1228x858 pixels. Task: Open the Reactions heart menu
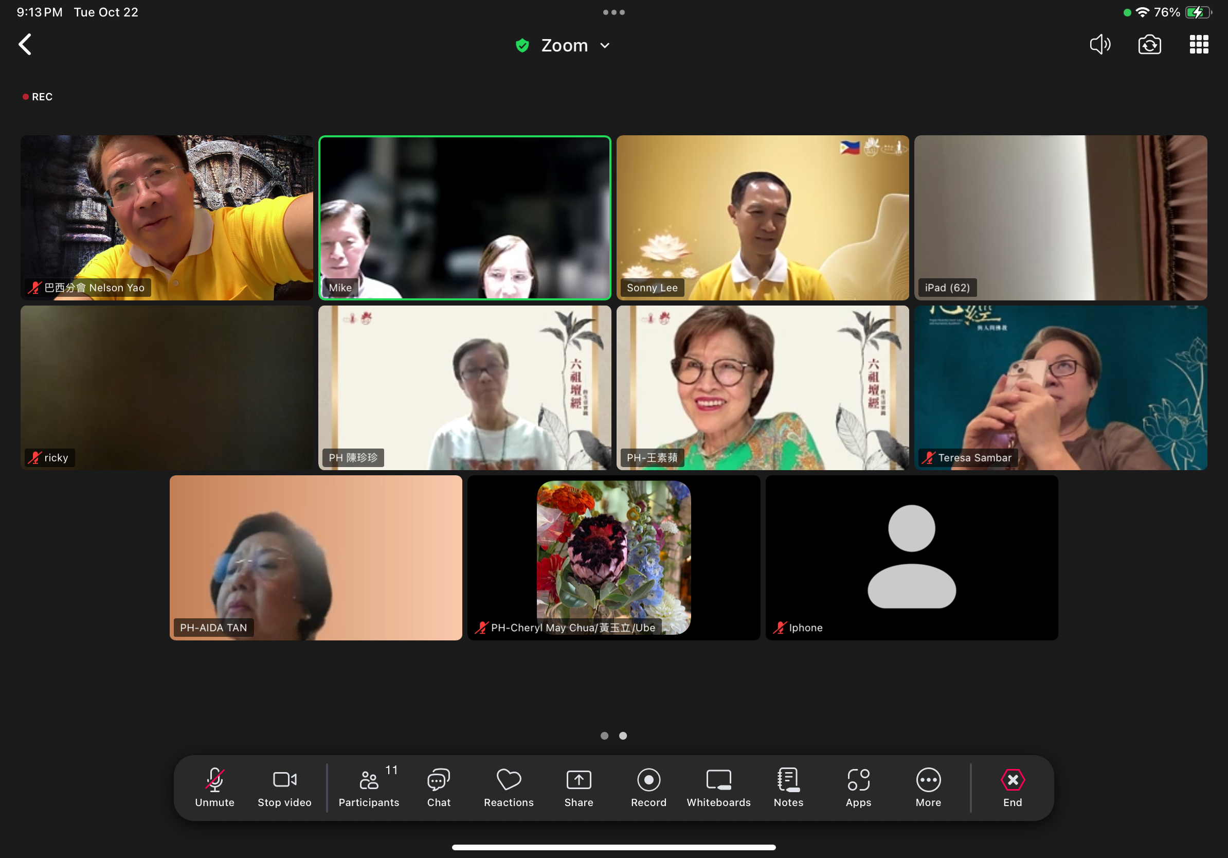508,787
